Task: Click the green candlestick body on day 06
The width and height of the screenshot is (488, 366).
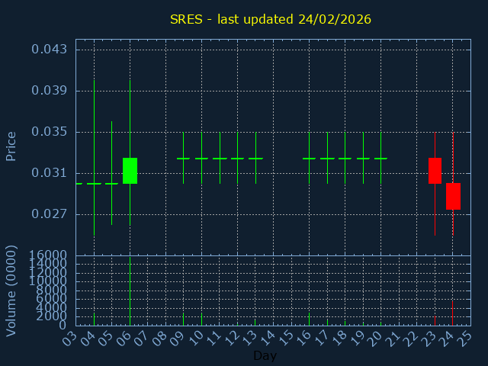Action: point(130,171)
